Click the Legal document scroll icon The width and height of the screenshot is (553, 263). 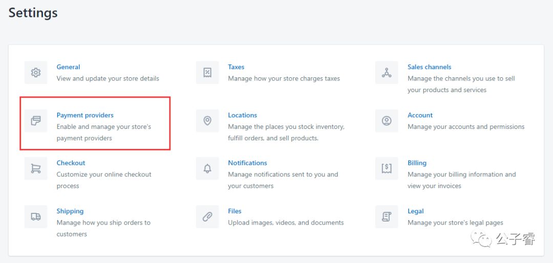coord(387,216)
